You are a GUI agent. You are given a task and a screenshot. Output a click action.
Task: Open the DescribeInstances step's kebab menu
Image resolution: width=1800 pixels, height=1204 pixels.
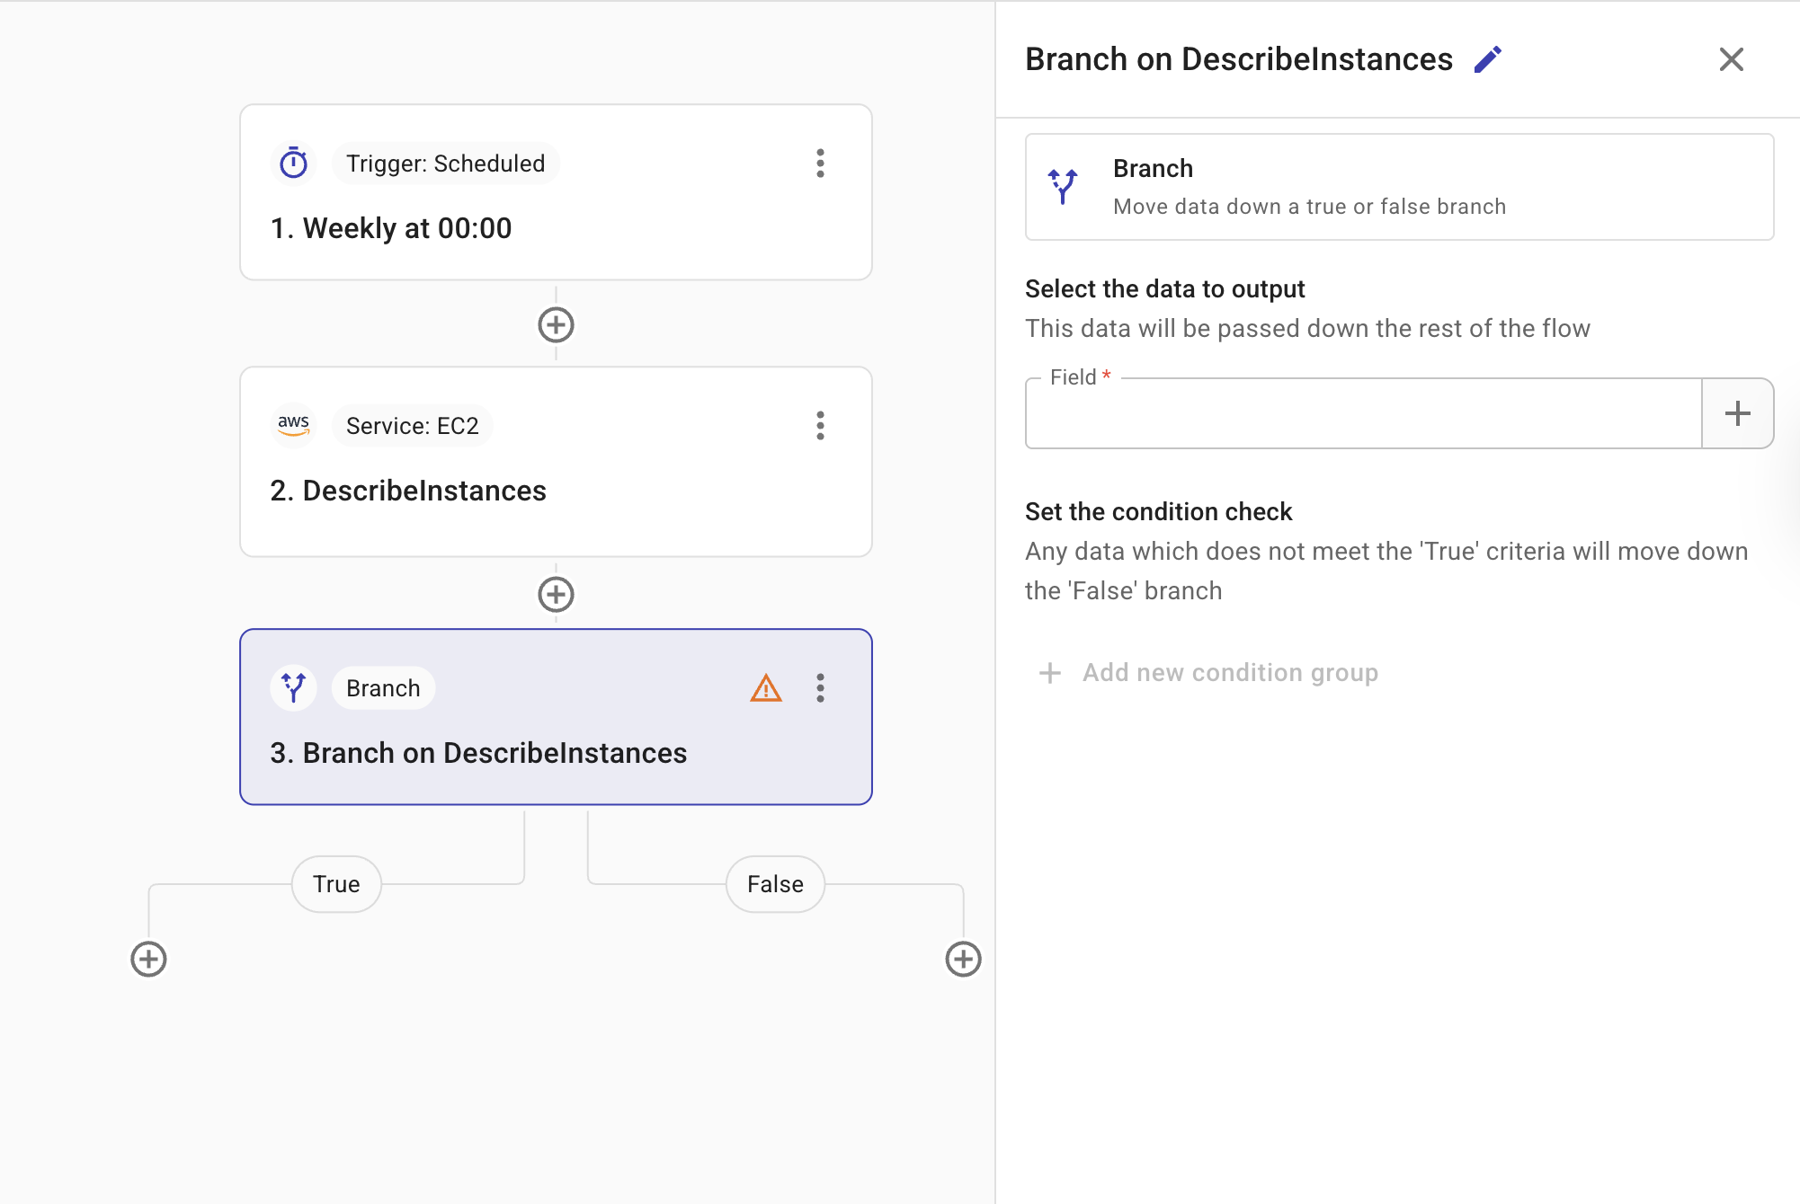(820, 425)
